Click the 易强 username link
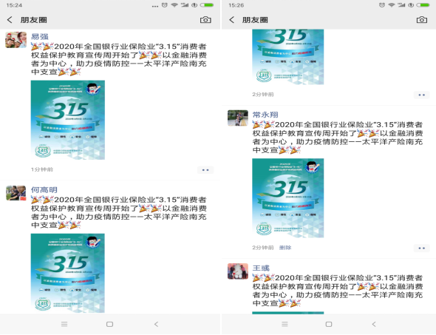 (39, 36)
